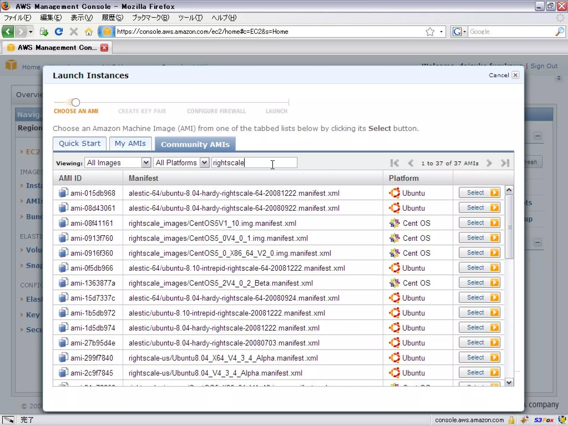Open ブックマーク(B) menu
The width and height of the screenshot is (568, 426).
(150, 18)
